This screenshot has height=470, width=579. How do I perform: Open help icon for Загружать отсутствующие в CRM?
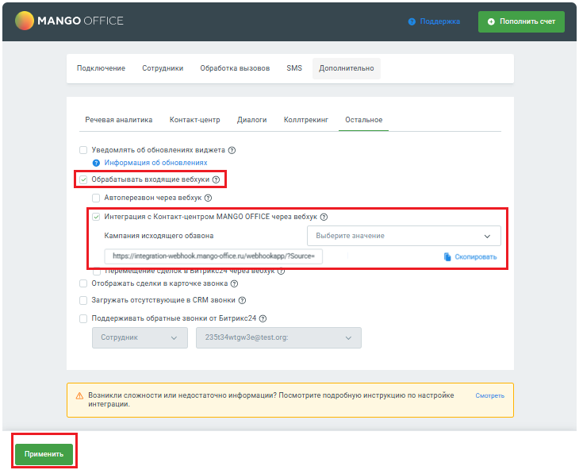(x=242, y=300)
